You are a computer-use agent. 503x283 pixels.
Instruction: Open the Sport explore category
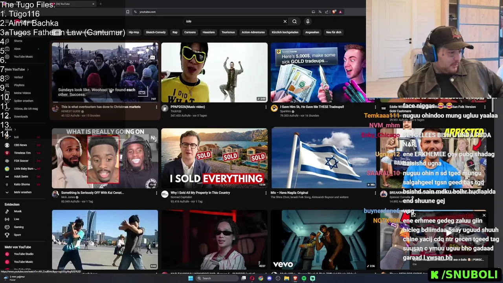pos(17,235)
